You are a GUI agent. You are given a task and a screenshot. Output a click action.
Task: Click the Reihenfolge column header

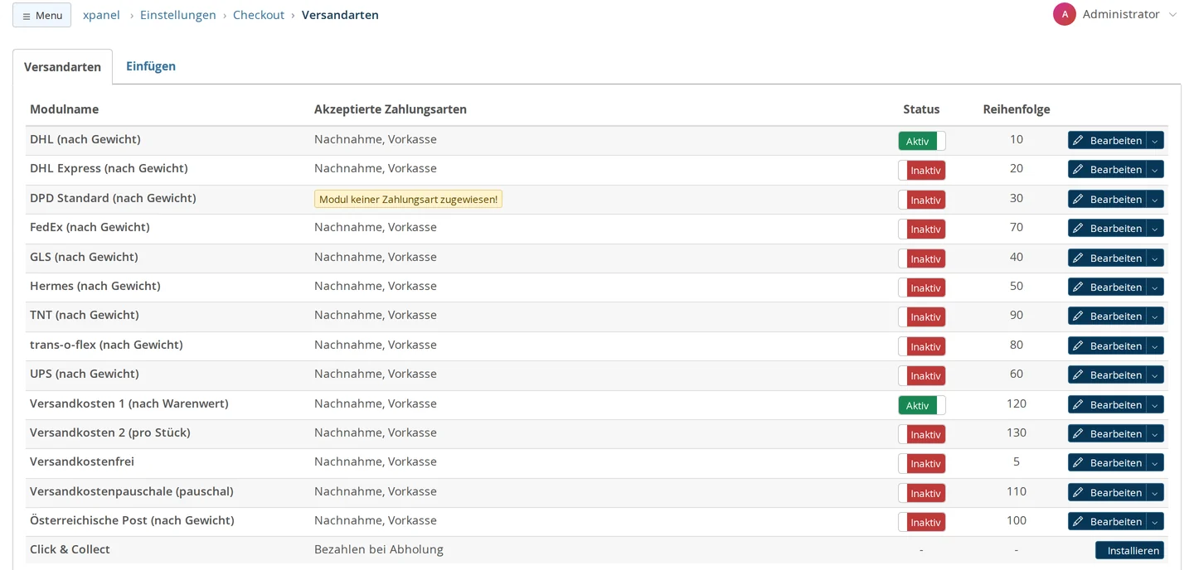coord(1017,109)
